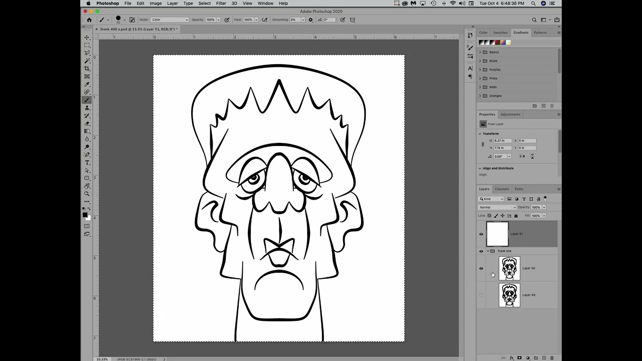Screen dimensions: 642x361
Task: Select the Frame tool
Action: tap(87, 76)
